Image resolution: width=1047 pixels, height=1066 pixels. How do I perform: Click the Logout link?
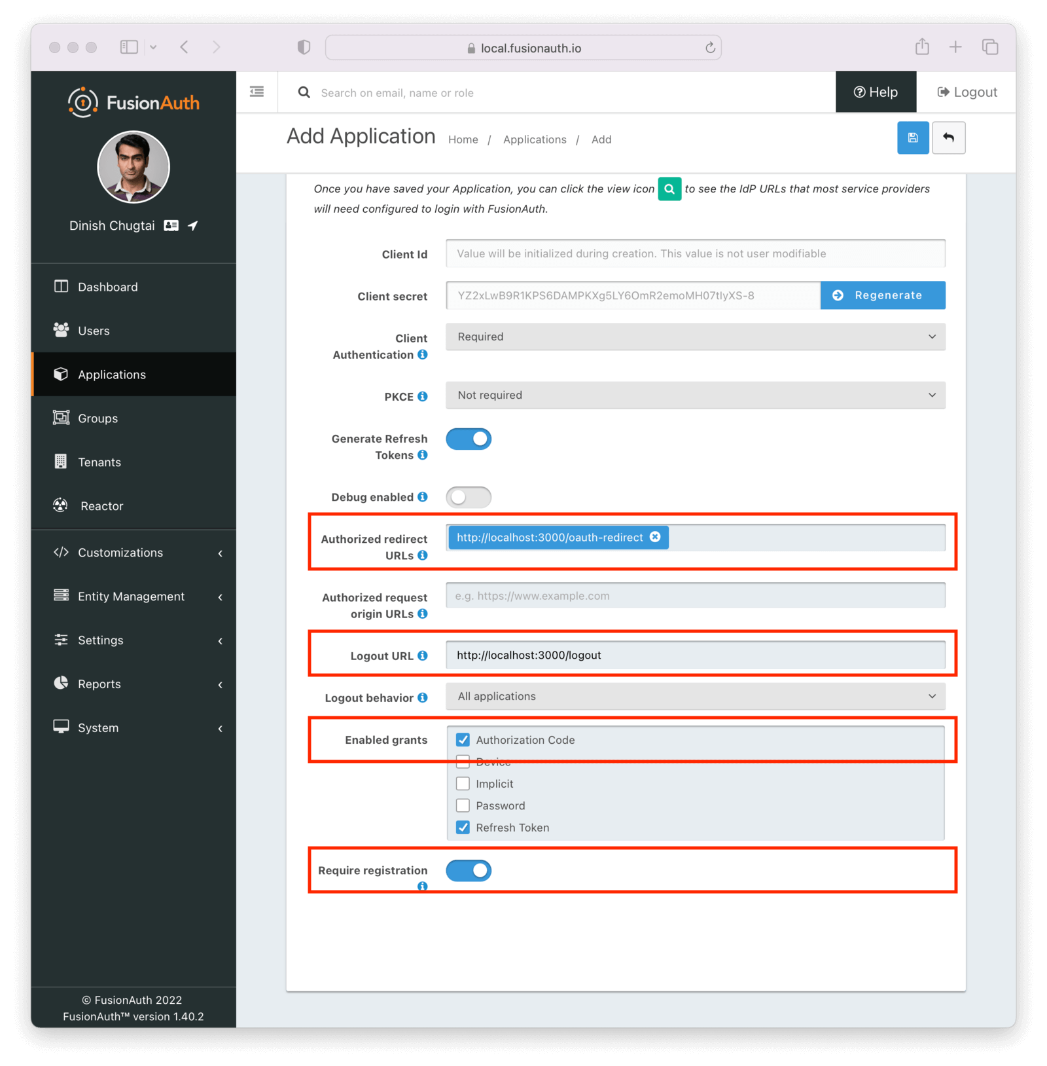(x=967, y=92)
